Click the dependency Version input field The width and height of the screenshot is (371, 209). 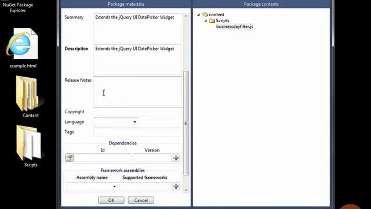(152, 158)
